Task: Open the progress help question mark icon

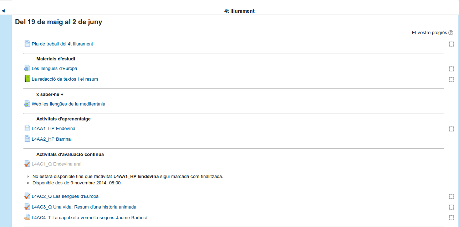Action: 451,33
